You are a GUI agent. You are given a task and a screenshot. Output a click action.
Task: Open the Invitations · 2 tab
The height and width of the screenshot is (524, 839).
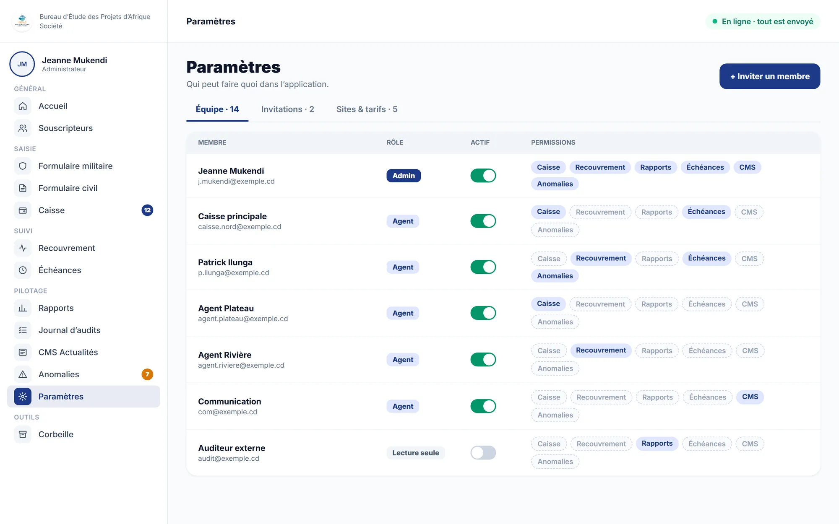[287, 109]
